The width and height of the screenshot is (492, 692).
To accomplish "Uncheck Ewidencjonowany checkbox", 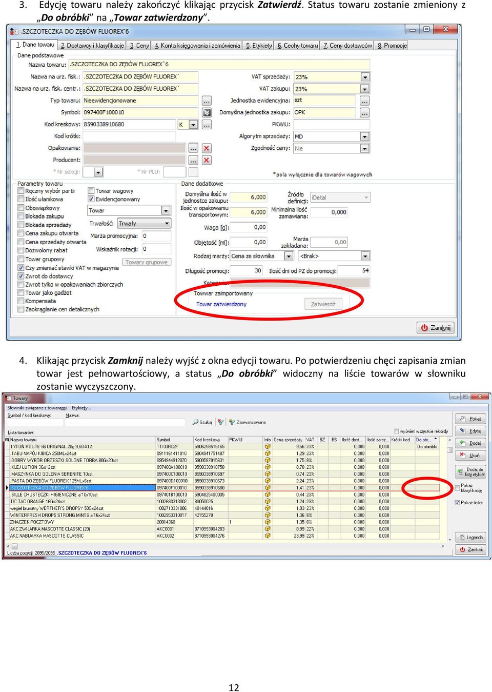I will pos(91,199).
